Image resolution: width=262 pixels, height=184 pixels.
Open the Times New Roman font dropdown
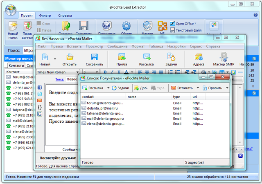coord(77,72)
